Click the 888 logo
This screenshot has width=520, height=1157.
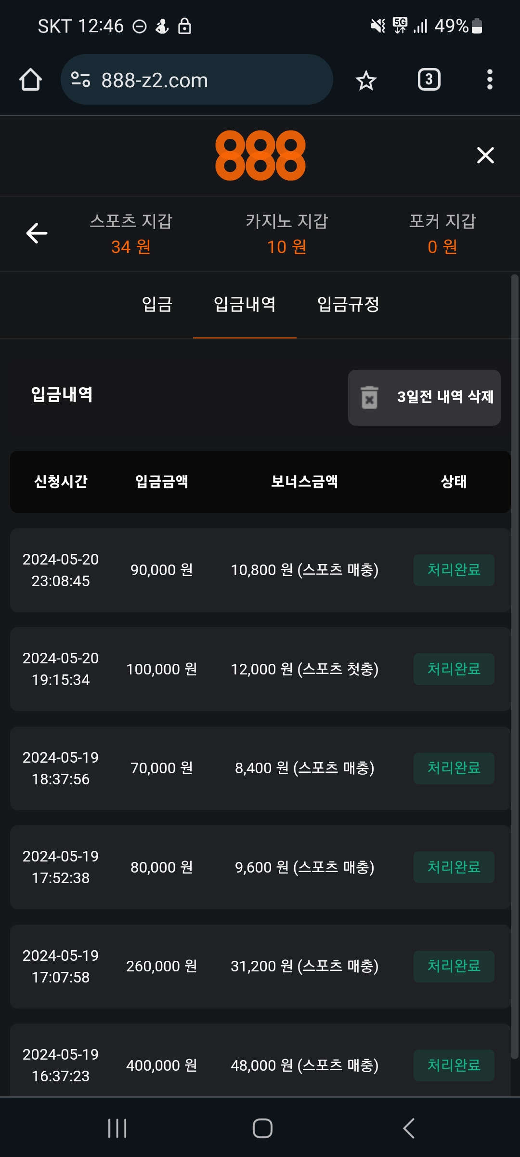coord(260,155)
